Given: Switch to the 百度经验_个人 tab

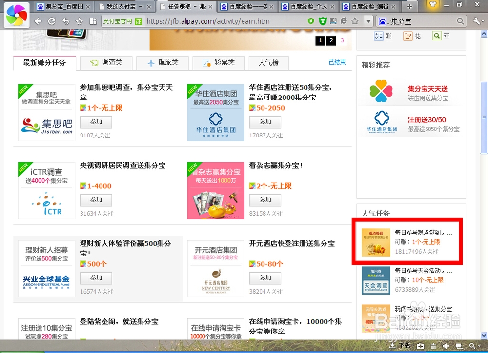Looking at the screenshot, I should (x=308, y=6).
